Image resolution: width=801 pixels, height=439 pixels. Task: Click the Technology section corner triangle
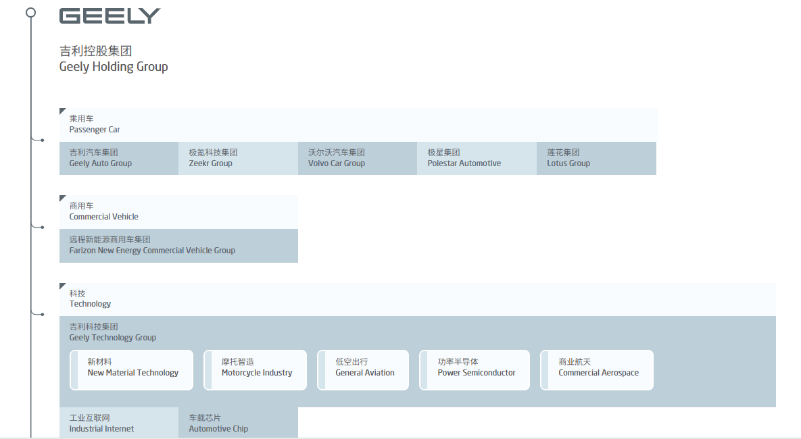(x=63, y=286)
